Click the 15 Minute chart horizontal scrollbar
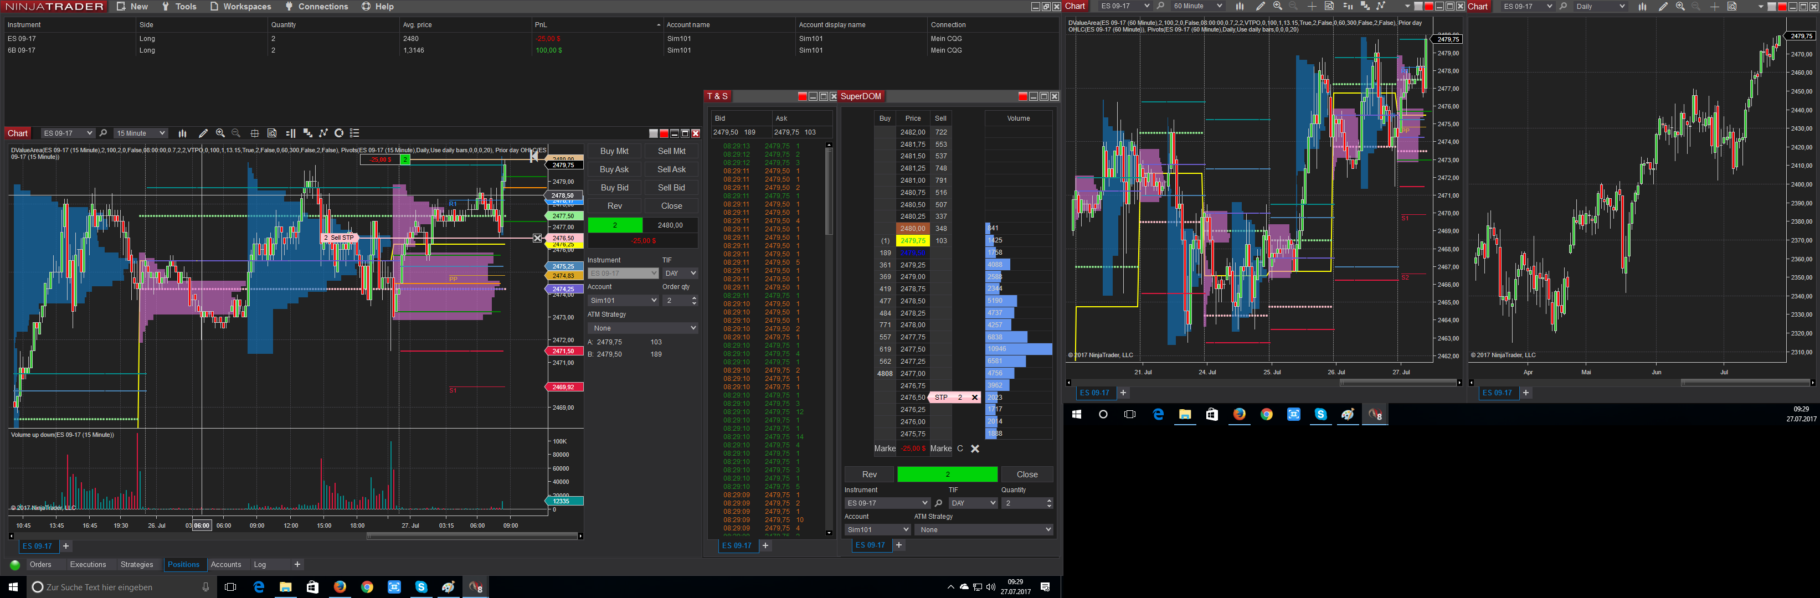 pos(297,537)
